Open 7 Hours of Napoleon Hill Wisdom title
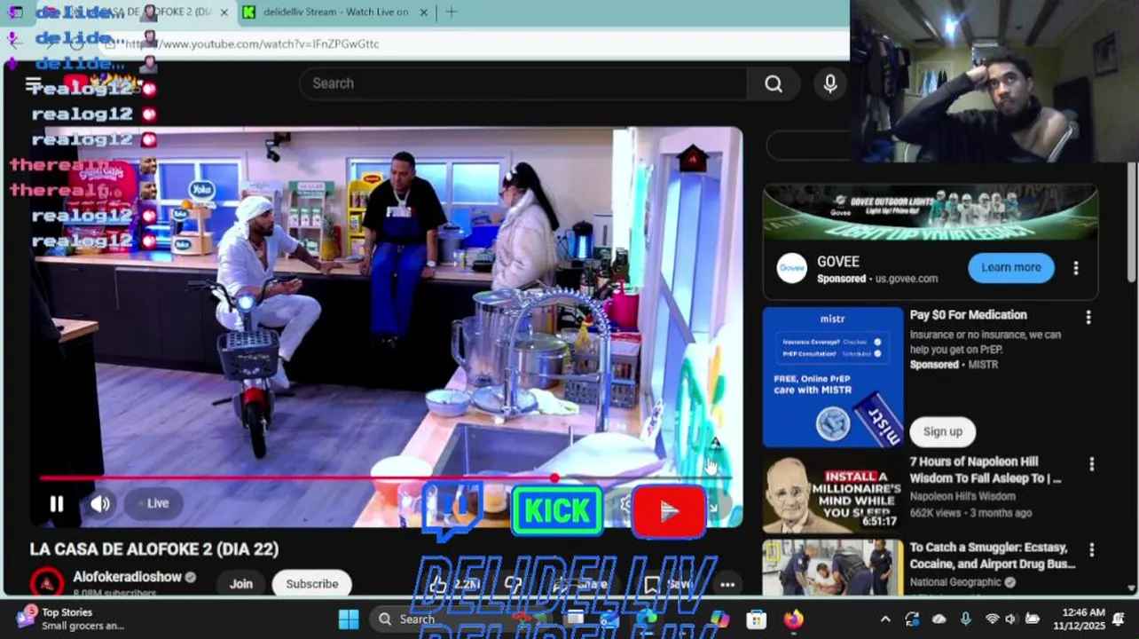 [x=985, y=469]
